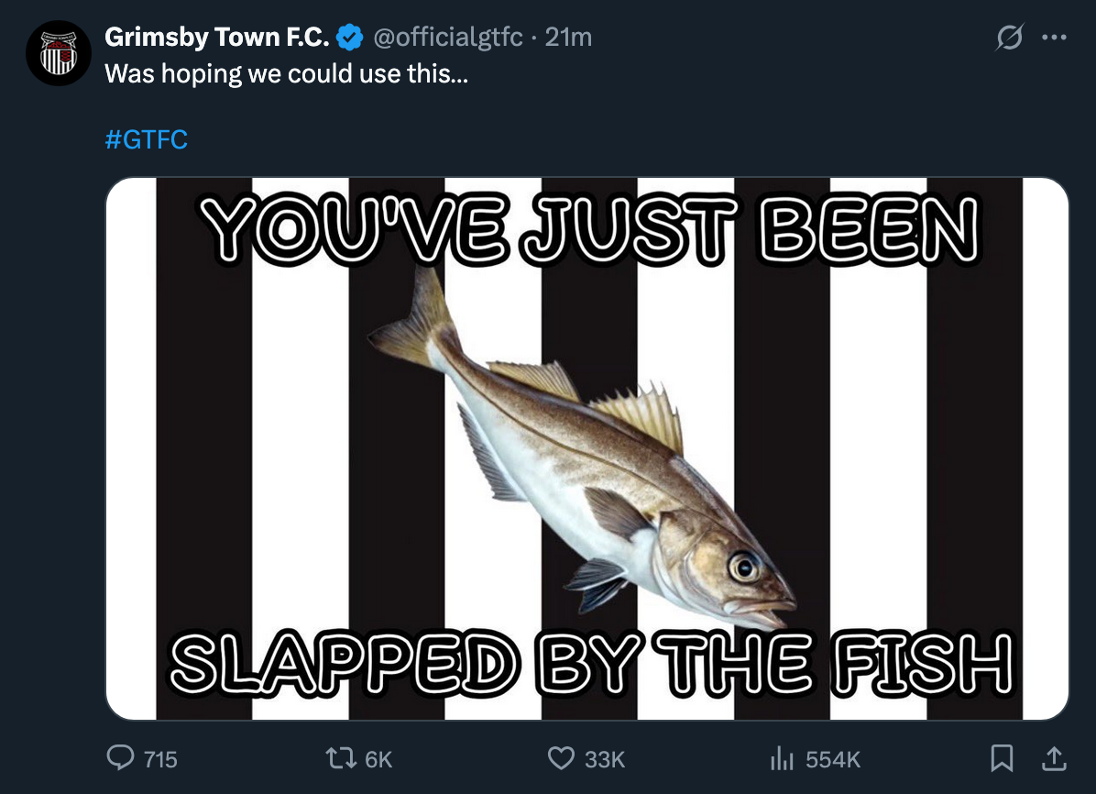Open the Grimsby Town F.C. display name link
The height and width of the screenshot is (794, 1096).
216,37
